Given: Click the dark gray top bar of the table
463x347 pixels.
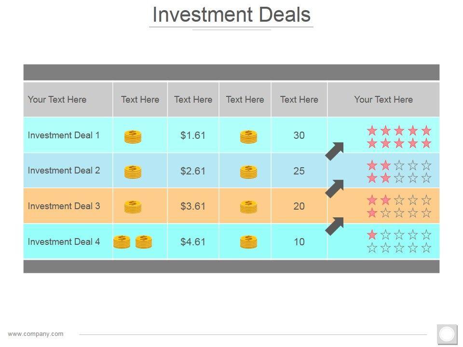Looking at the screenshot, I should 231,72.
